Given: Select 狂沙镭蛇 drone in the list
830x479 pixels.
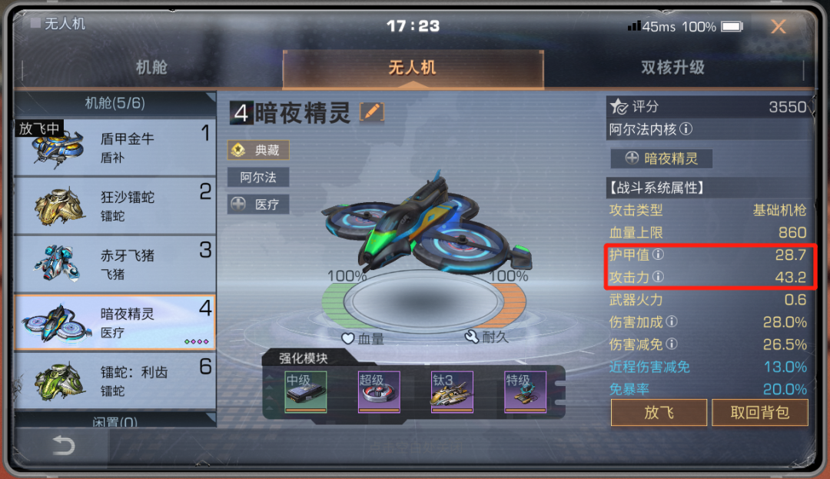Looking at the screenshot, I should [x=115, y=206].
